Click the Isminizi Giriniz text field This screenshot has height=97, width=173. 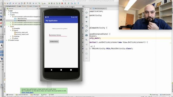click(x=58, y=35)
